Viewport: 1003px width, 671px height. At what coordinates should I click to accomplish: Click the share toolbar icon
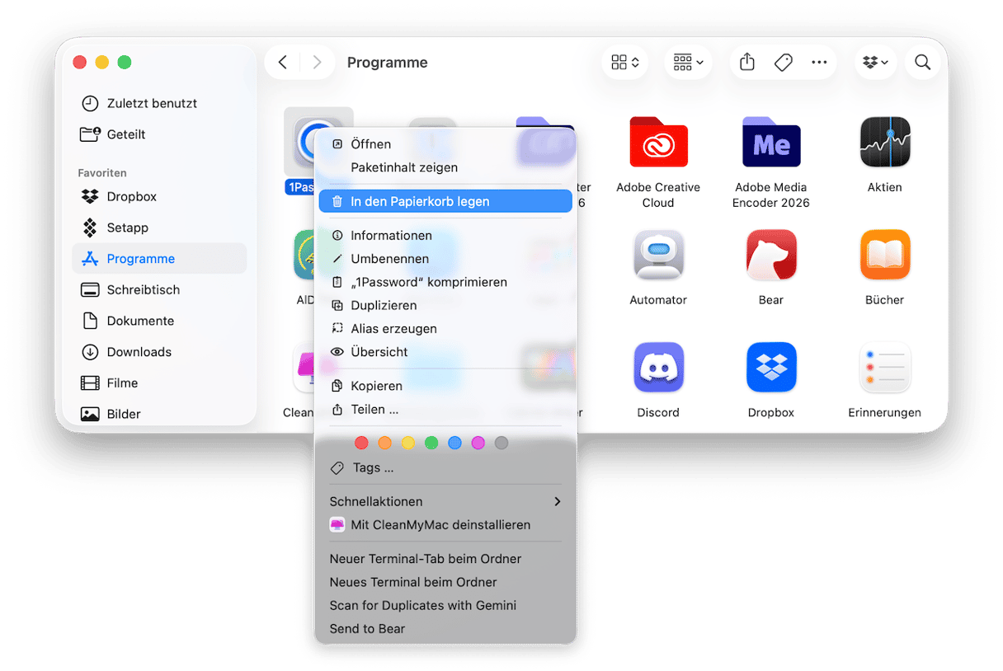(747, 62)
